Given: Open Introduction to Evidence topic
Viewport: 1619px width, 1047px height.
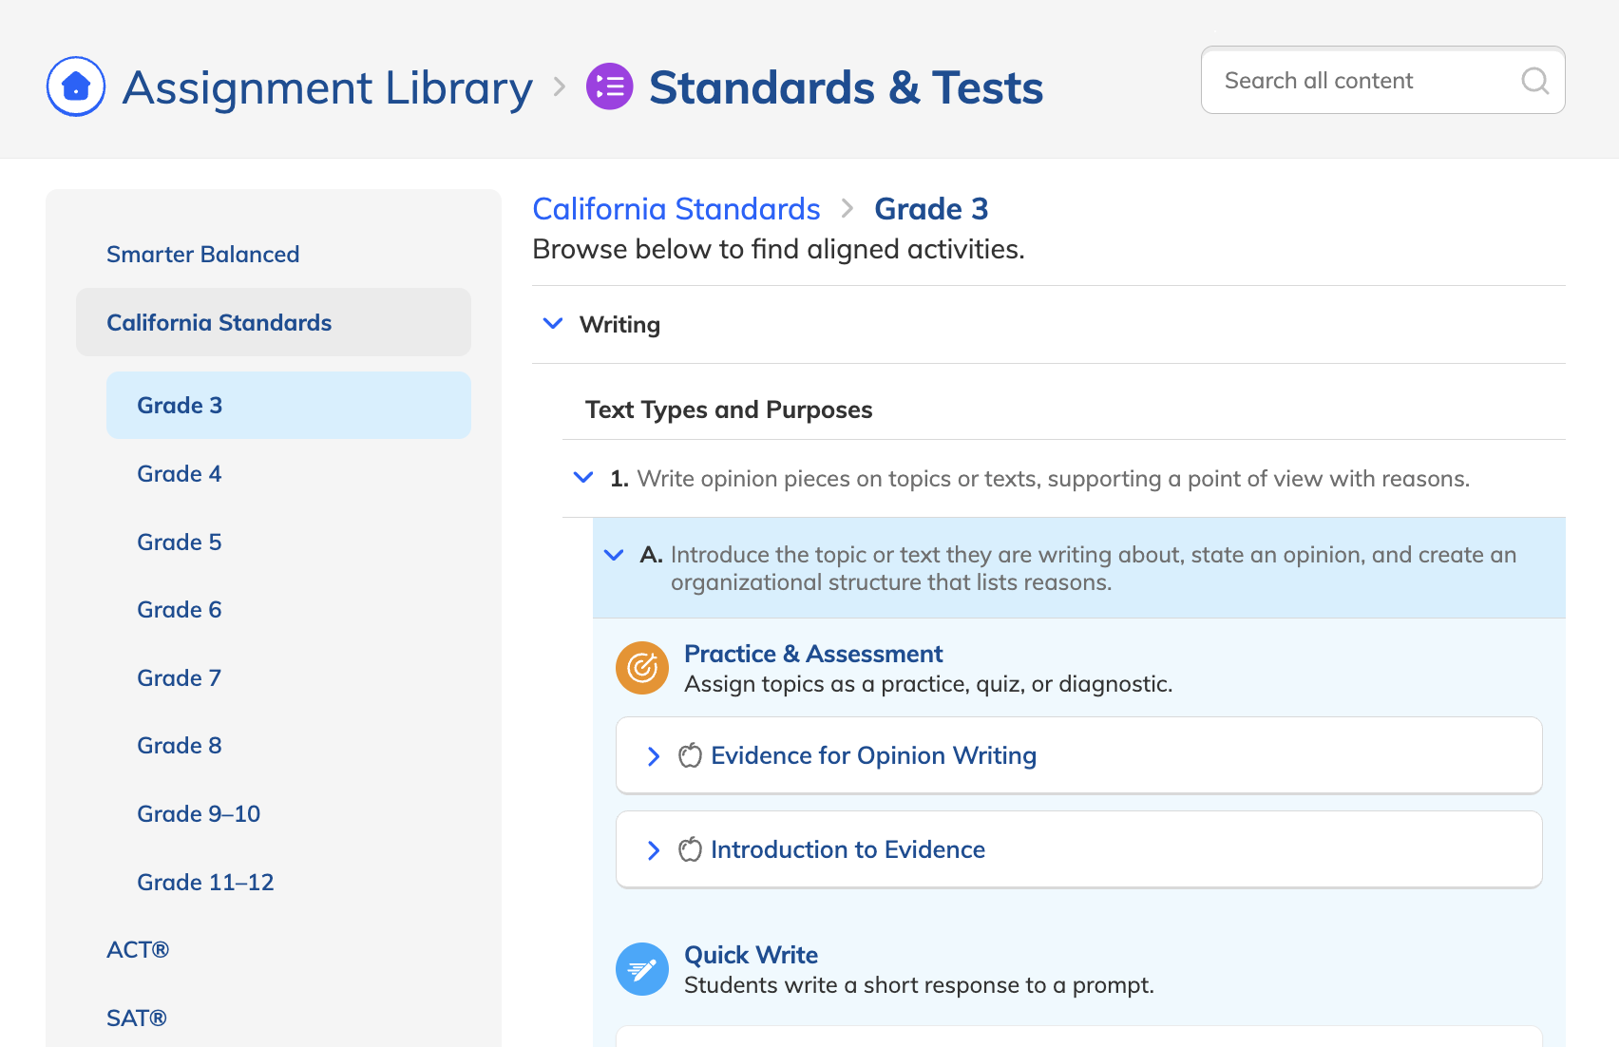Looking at the screenshot, I should point(848,849).
